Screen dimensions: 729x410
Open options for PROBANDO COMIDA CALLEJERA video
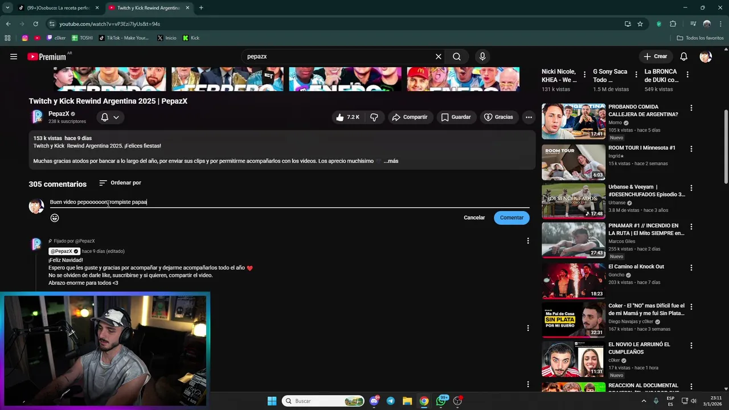click(691, 108)
